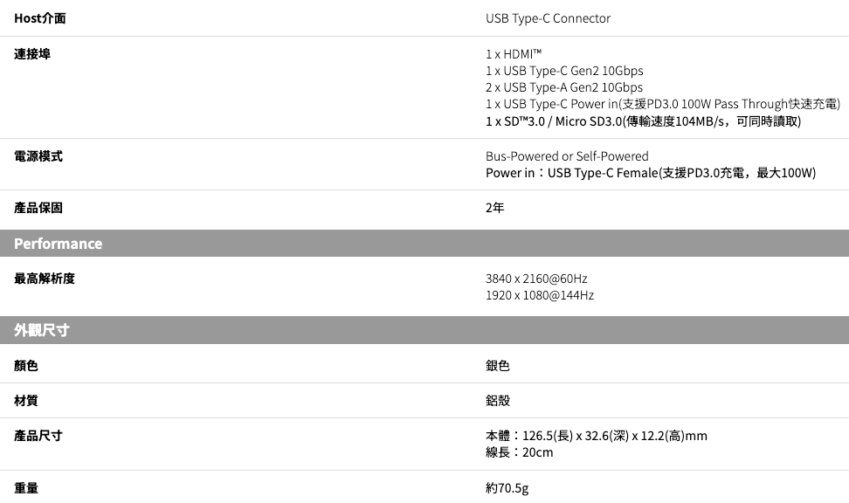
Task: Select the 3840 x 2160@60Hz resolution text
Action: (536, 279)
